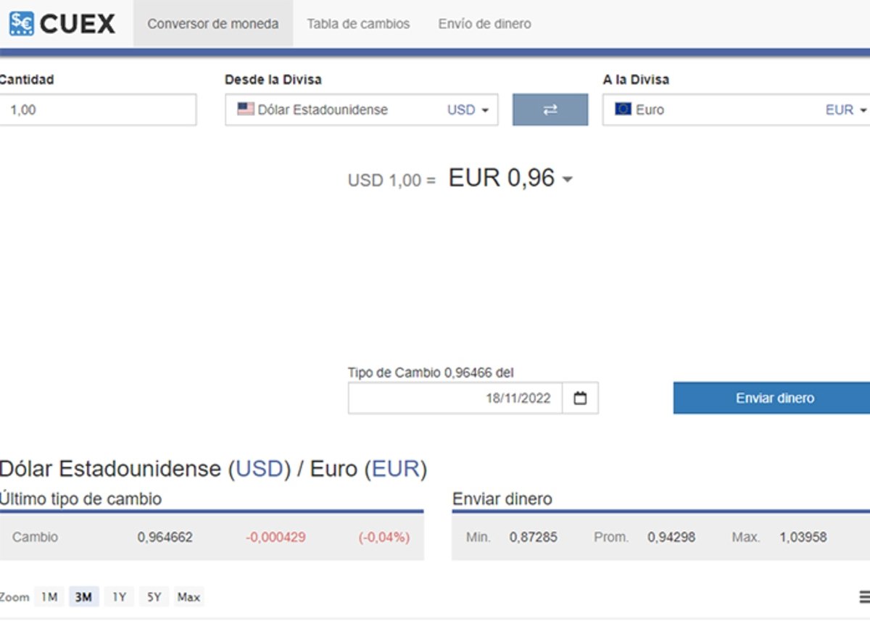Click the 'Enviar dinero' section heading
870x621 pixels.
[502, 499]
